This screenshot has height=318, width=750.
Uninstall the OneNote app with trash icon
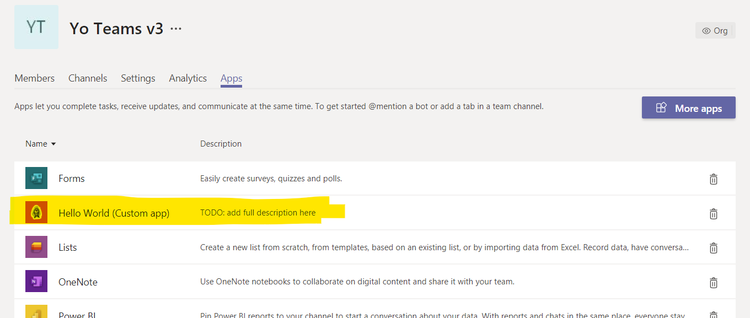point(714,283)
